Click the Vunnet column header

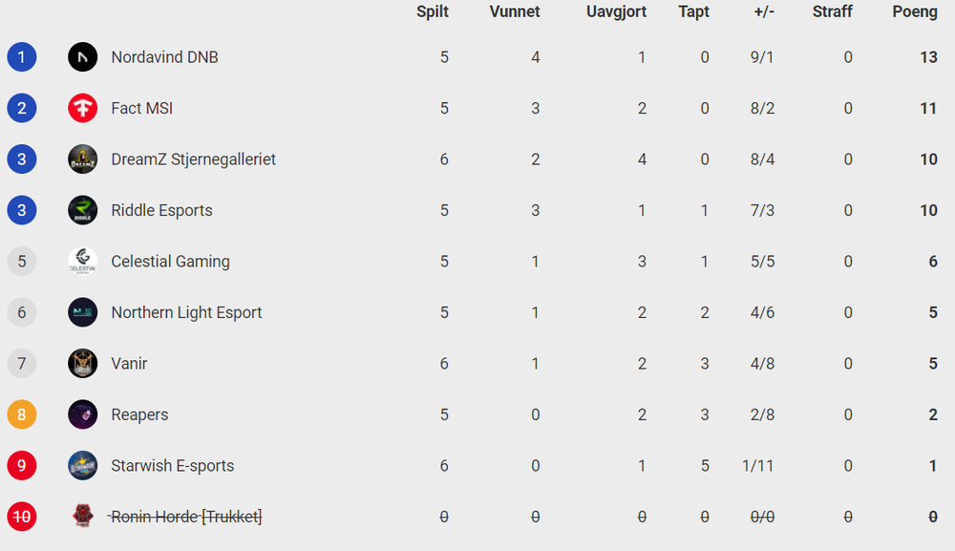click(515, 11)
